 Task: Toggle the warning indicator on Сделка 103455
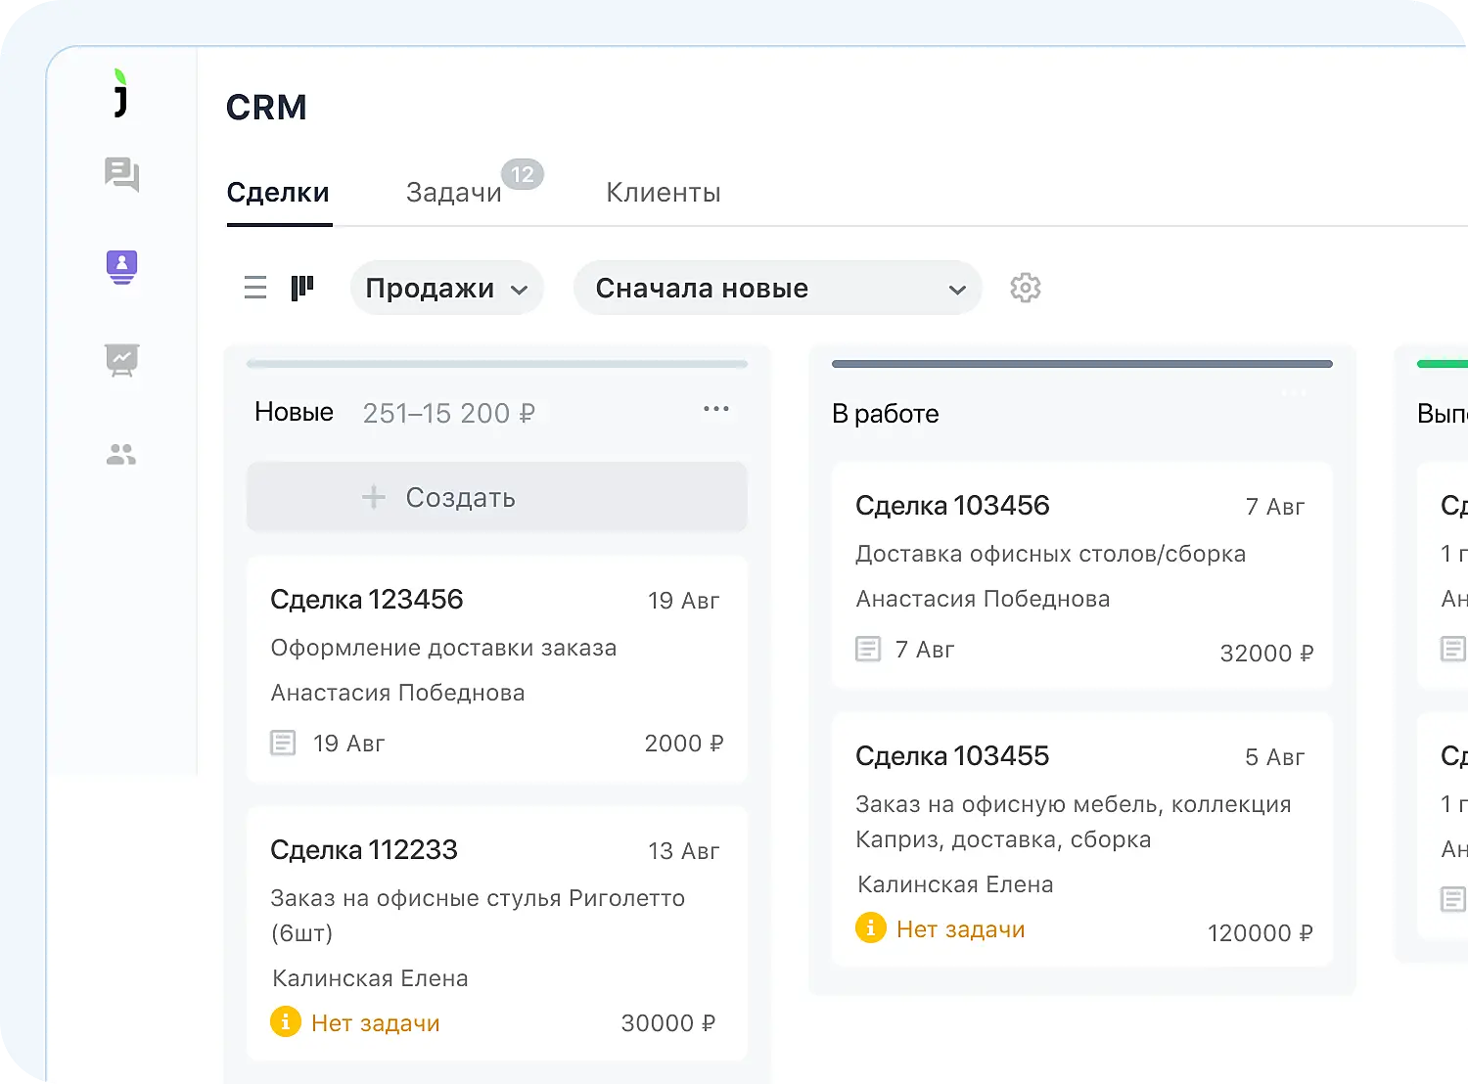click(870, 928)
